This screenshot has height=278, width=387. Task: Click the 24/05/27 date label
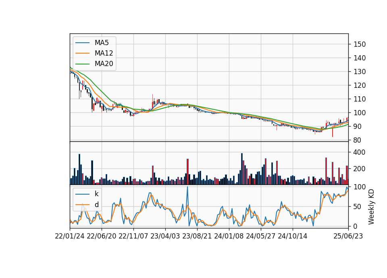tap(261, 236)
